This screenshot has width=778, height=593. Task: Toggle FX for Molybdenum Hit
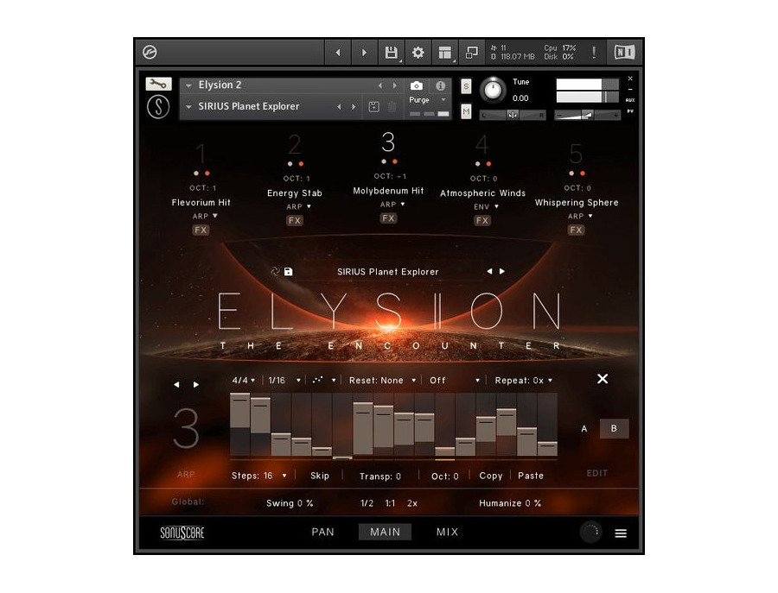point(388,218)
